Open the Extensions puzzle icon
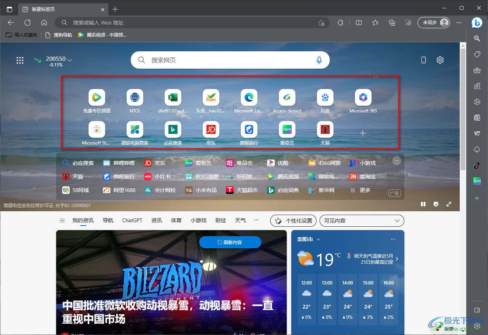Screen dimensions: 488x335 coord(340,23)
